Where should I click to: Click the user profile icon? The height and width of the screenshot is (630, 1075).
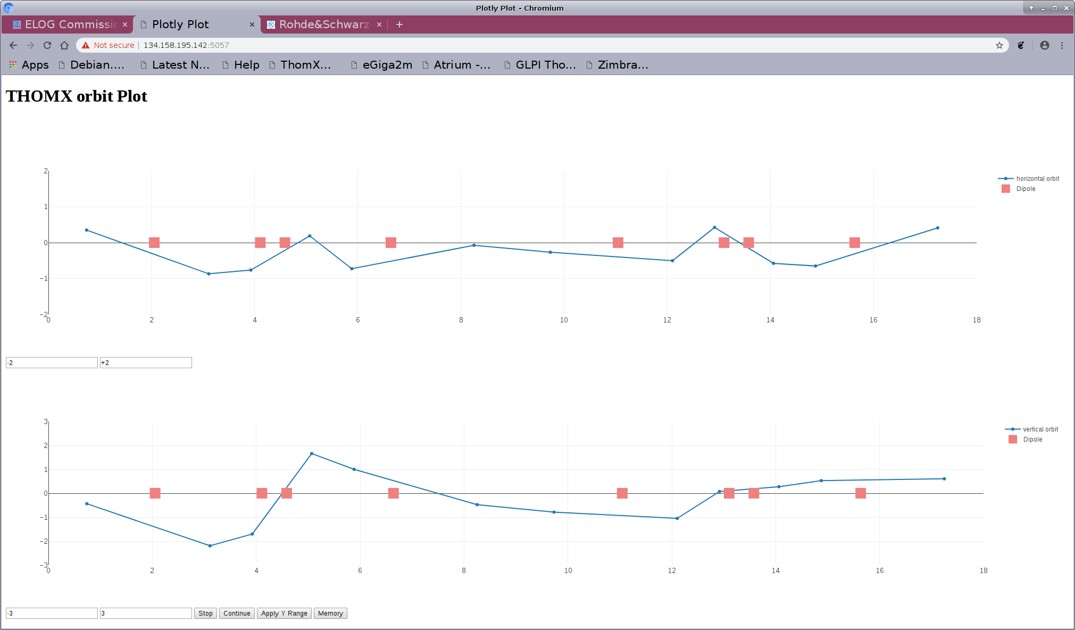1045,45
